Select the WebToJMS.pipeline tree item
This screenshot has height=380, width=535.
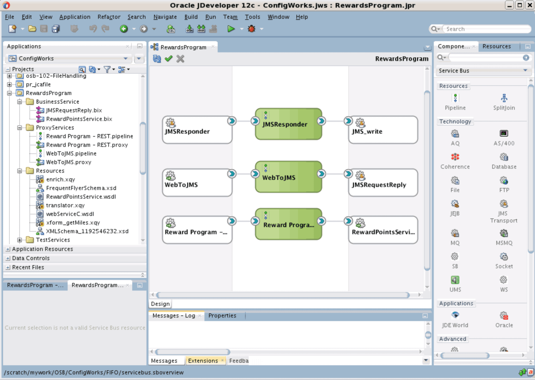(x=71, y=153)
